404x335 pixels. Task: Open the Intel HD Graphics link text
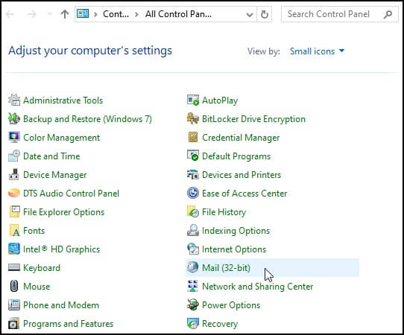point(62,249)
